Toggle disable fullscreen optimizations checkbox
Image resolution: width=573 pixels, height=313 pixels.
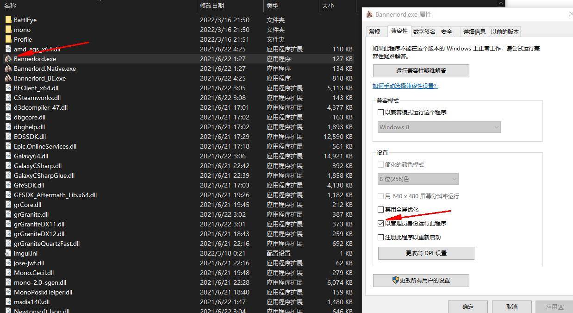380,210
